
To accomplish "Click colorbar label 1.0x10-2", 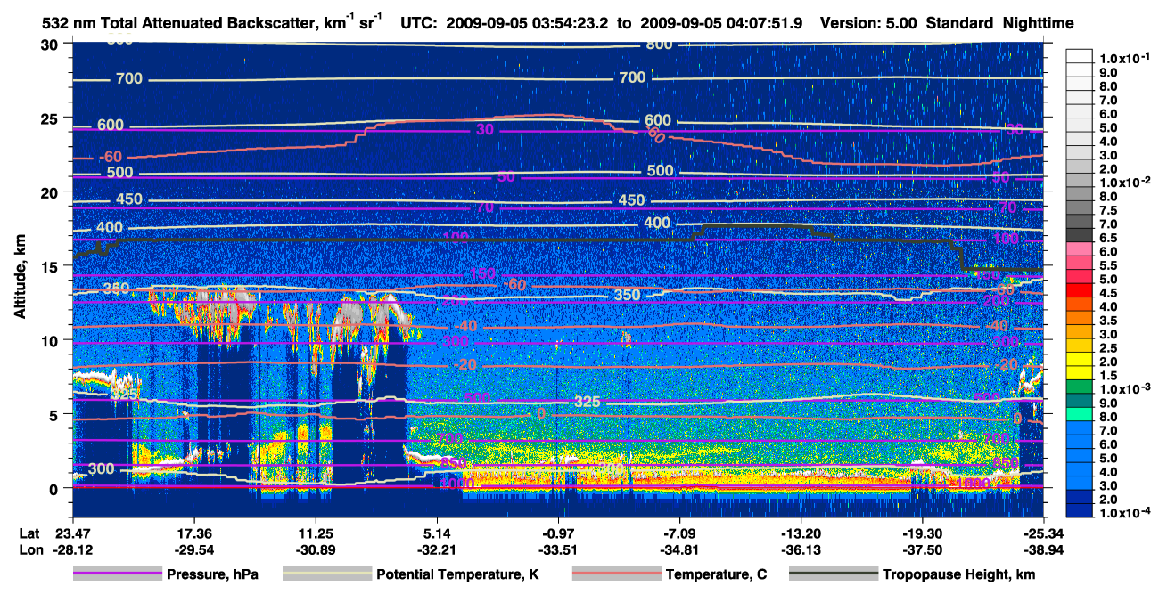I will pos(1125,181).
